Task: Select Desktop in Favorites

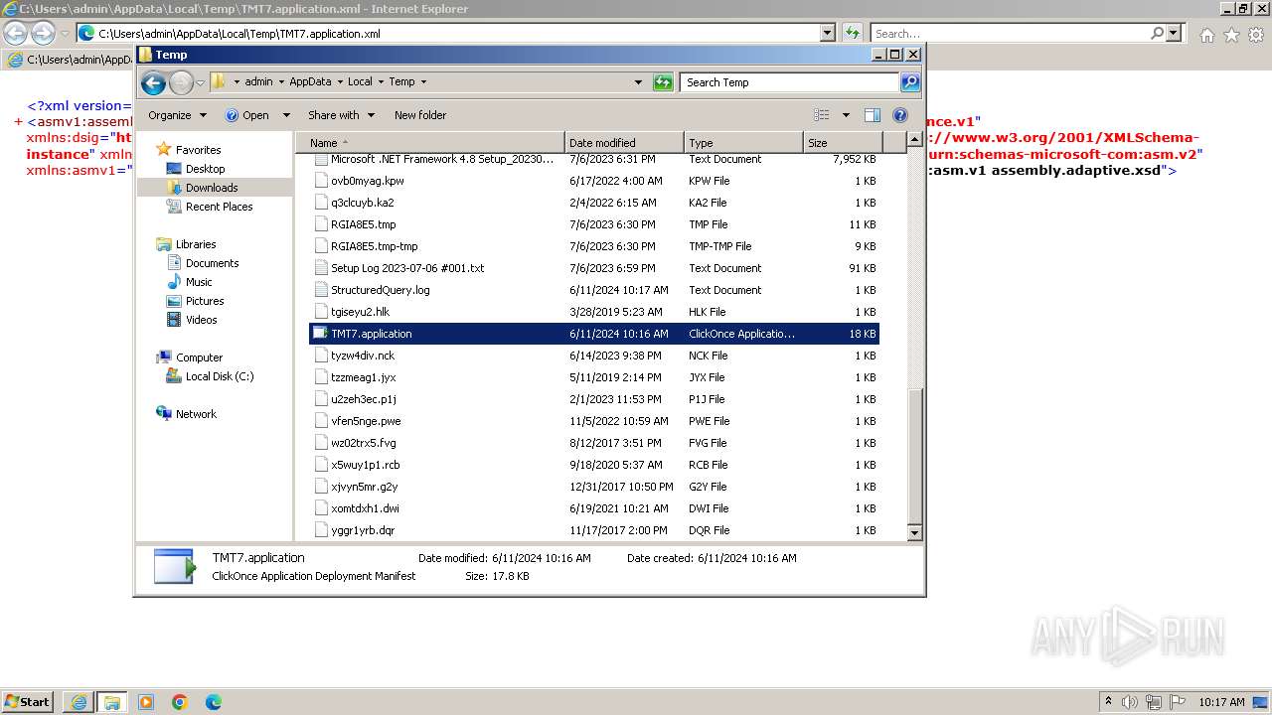Action: click(x=205, y=169)
